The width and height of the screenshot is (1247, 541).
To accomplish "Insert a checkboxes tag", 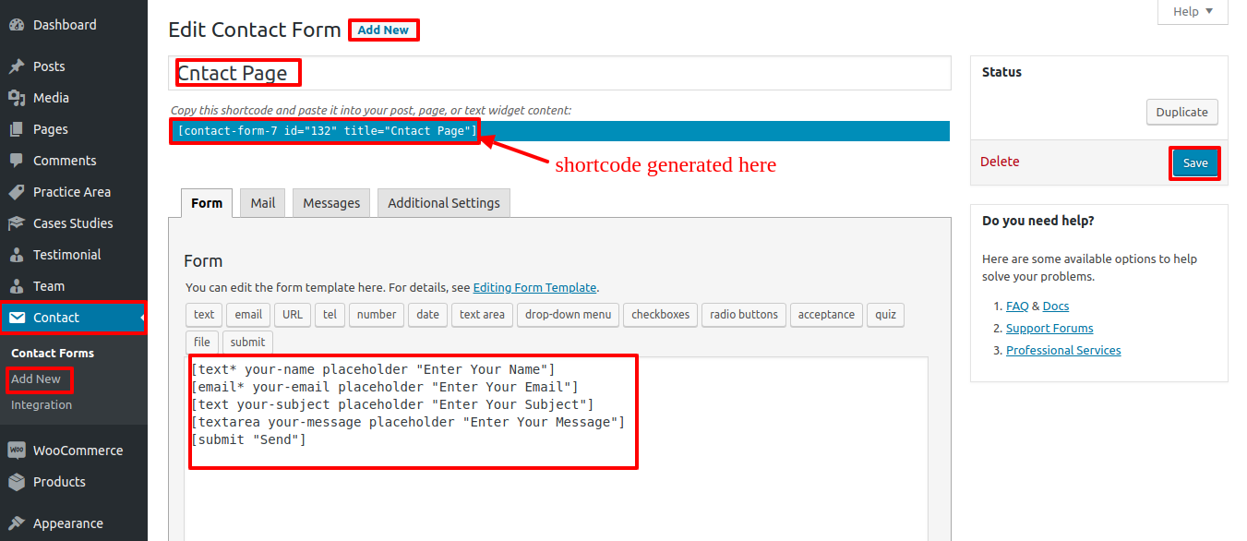I will click(x=661, y=314).
